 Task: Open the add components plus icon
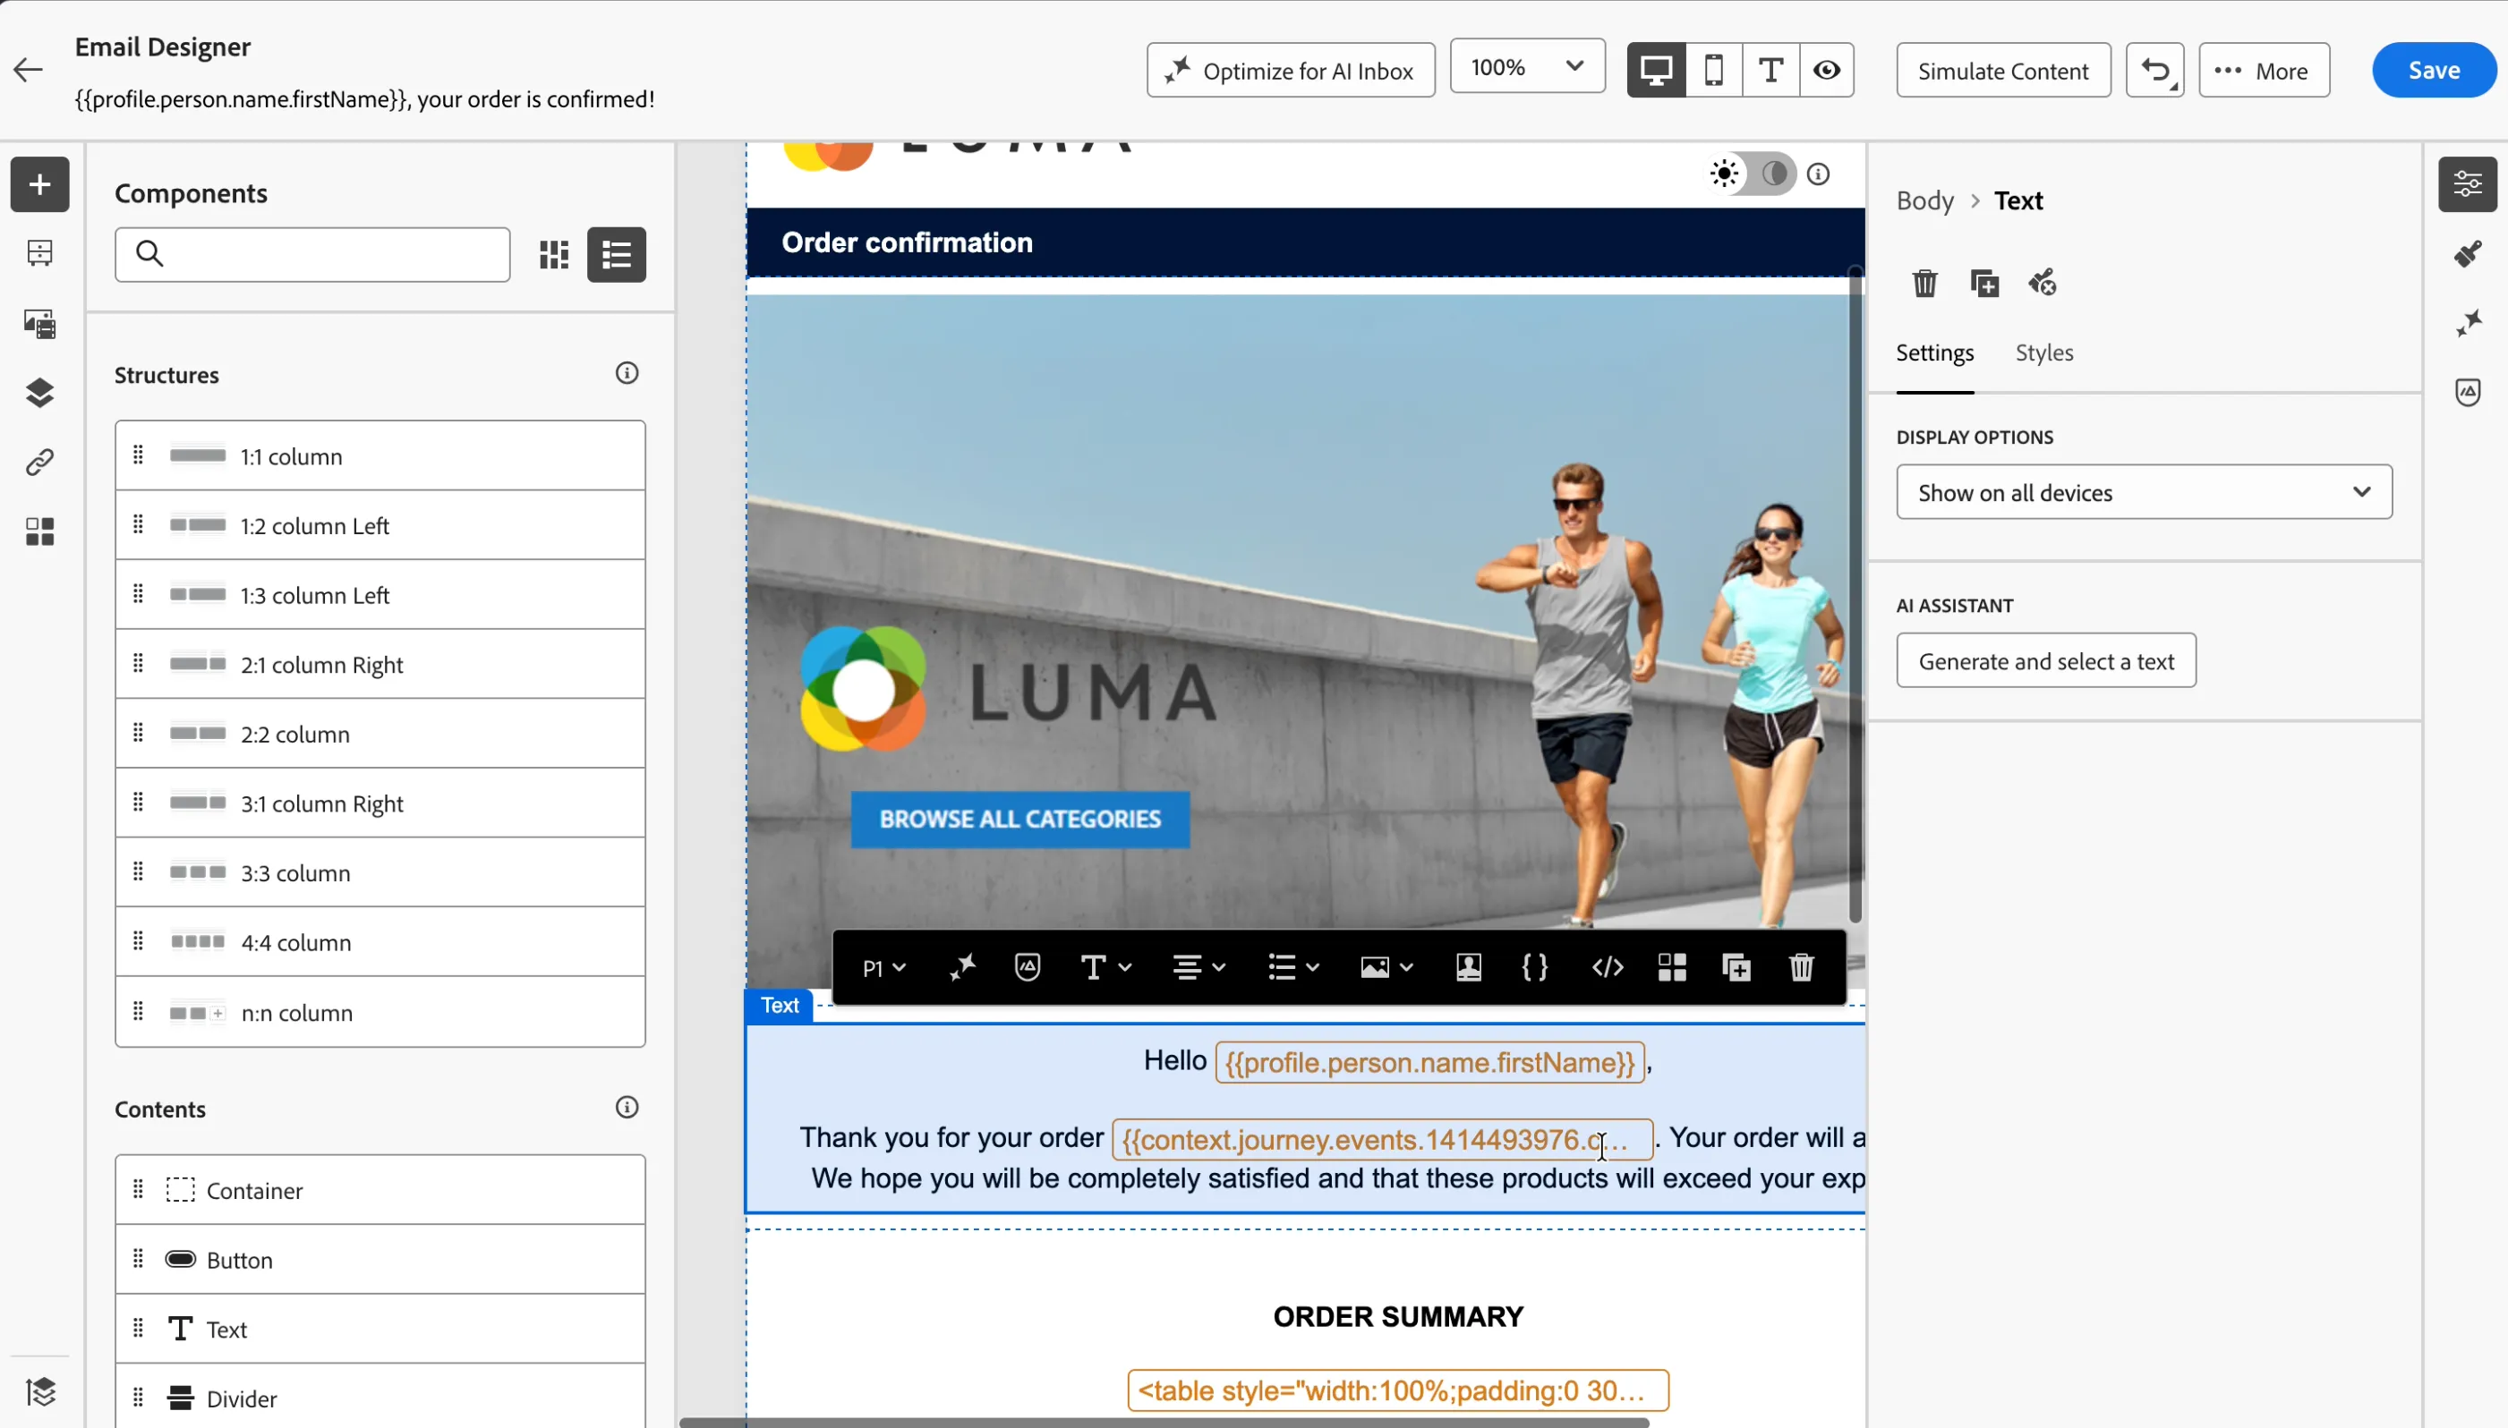(x=40, y=184)
